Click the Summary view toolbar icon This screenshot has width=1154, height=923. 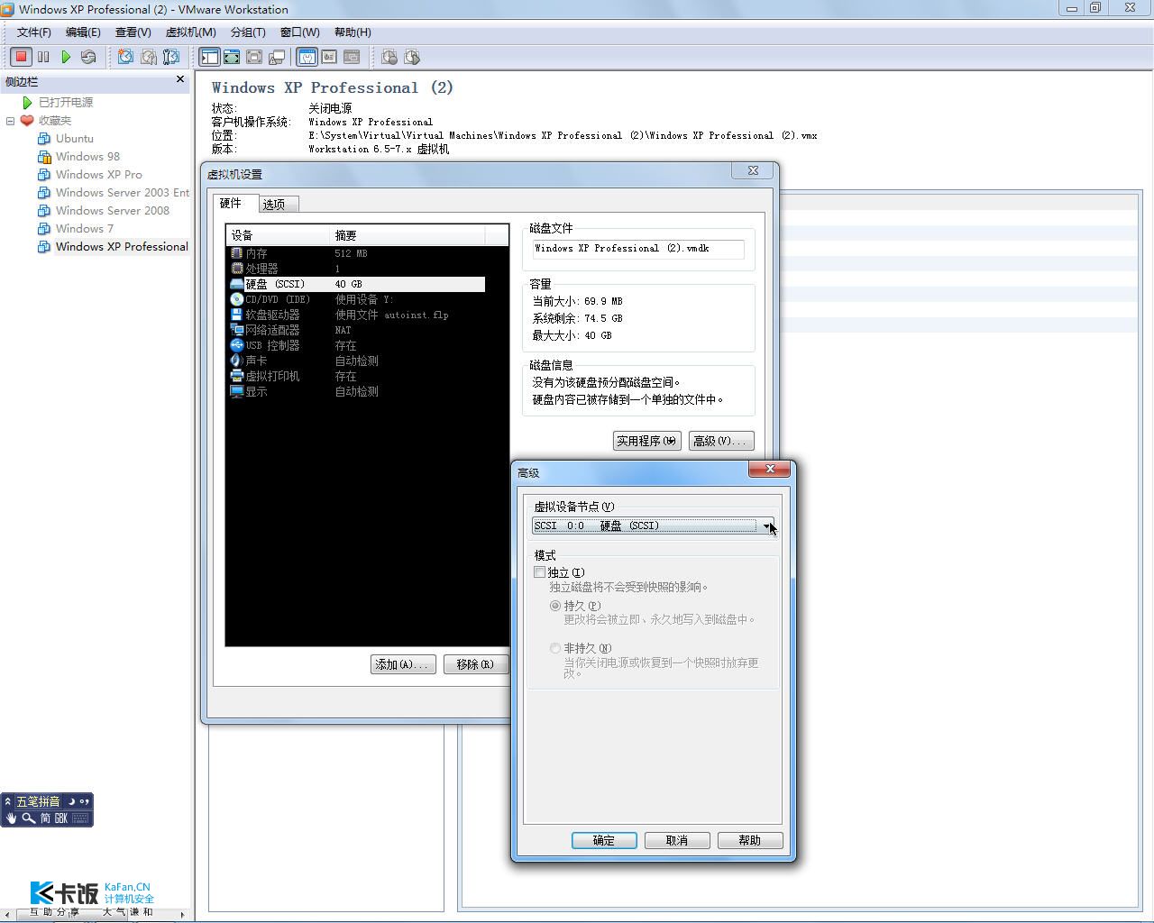point(307,57)
